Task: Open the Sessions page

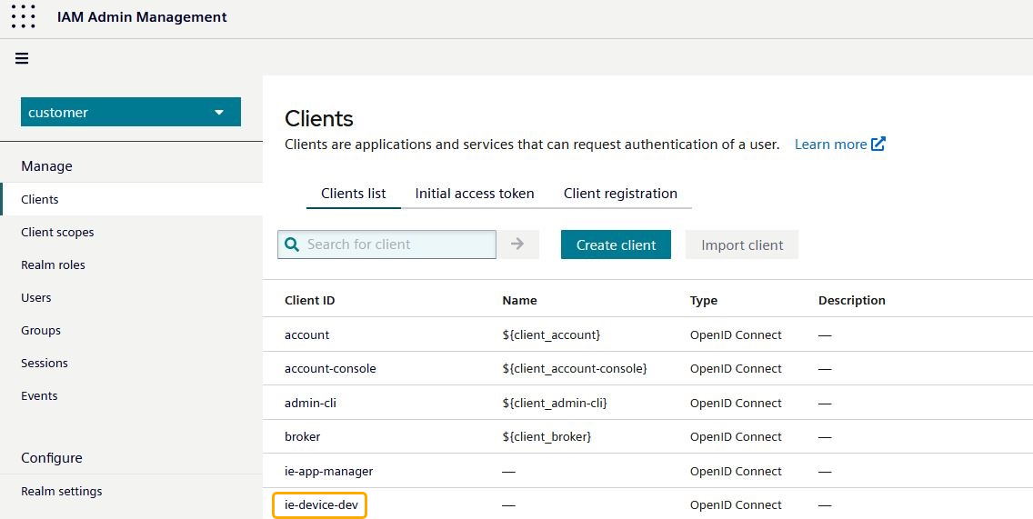Action: [x=45, y=363]
